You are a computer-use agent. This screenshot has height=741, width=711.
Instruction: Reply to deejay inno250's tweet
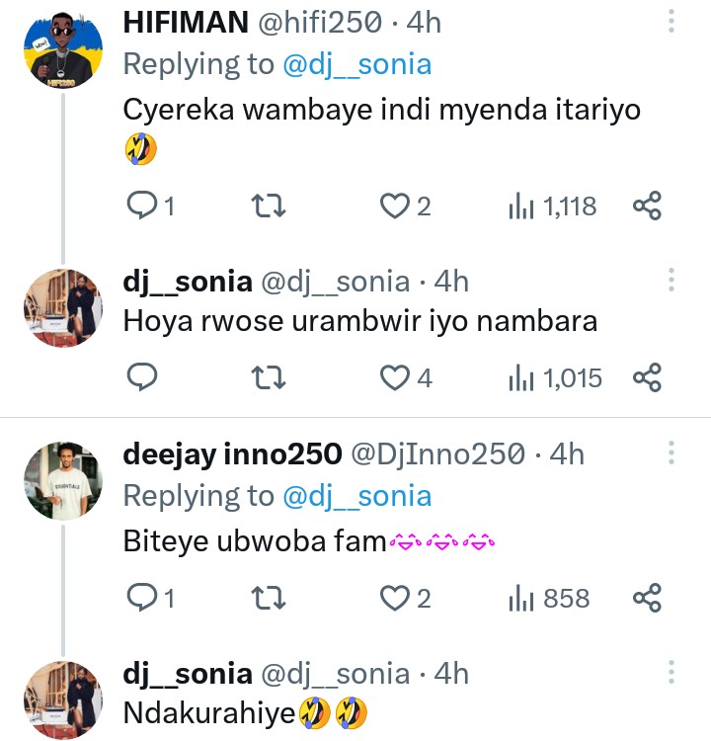pos(144,597)
